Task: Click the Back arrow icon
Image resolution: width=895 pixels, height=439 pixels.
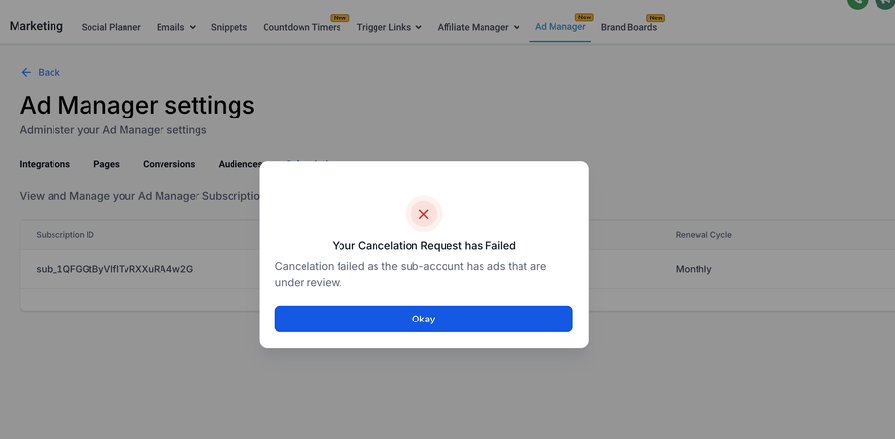Action: coord(26,72)
